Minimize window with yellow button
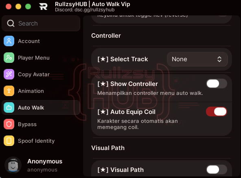 pyautogui.click(x=18, y=6)
